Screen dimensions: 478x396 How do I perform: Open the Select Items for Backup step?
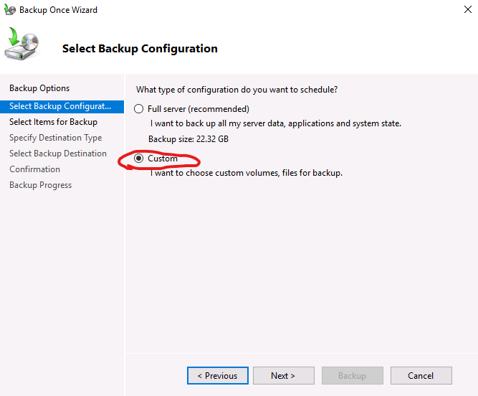click(53, 122)
